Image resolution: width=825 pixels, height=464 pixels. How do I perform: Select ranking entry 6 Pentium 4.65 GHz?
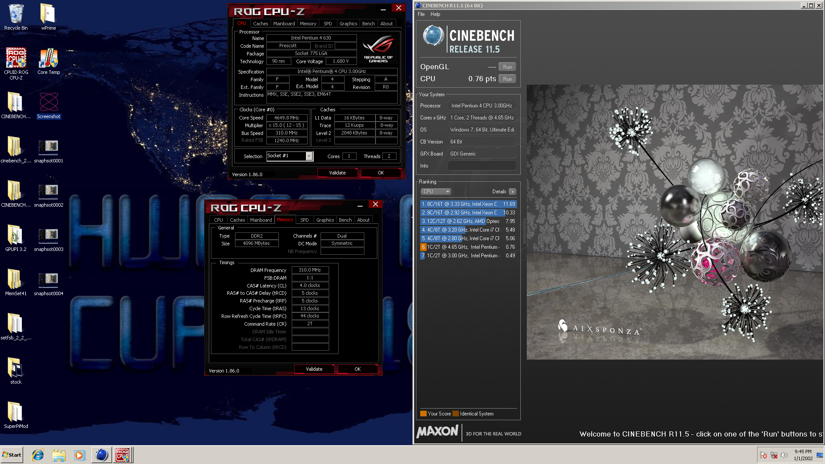[x=468, y=247]
